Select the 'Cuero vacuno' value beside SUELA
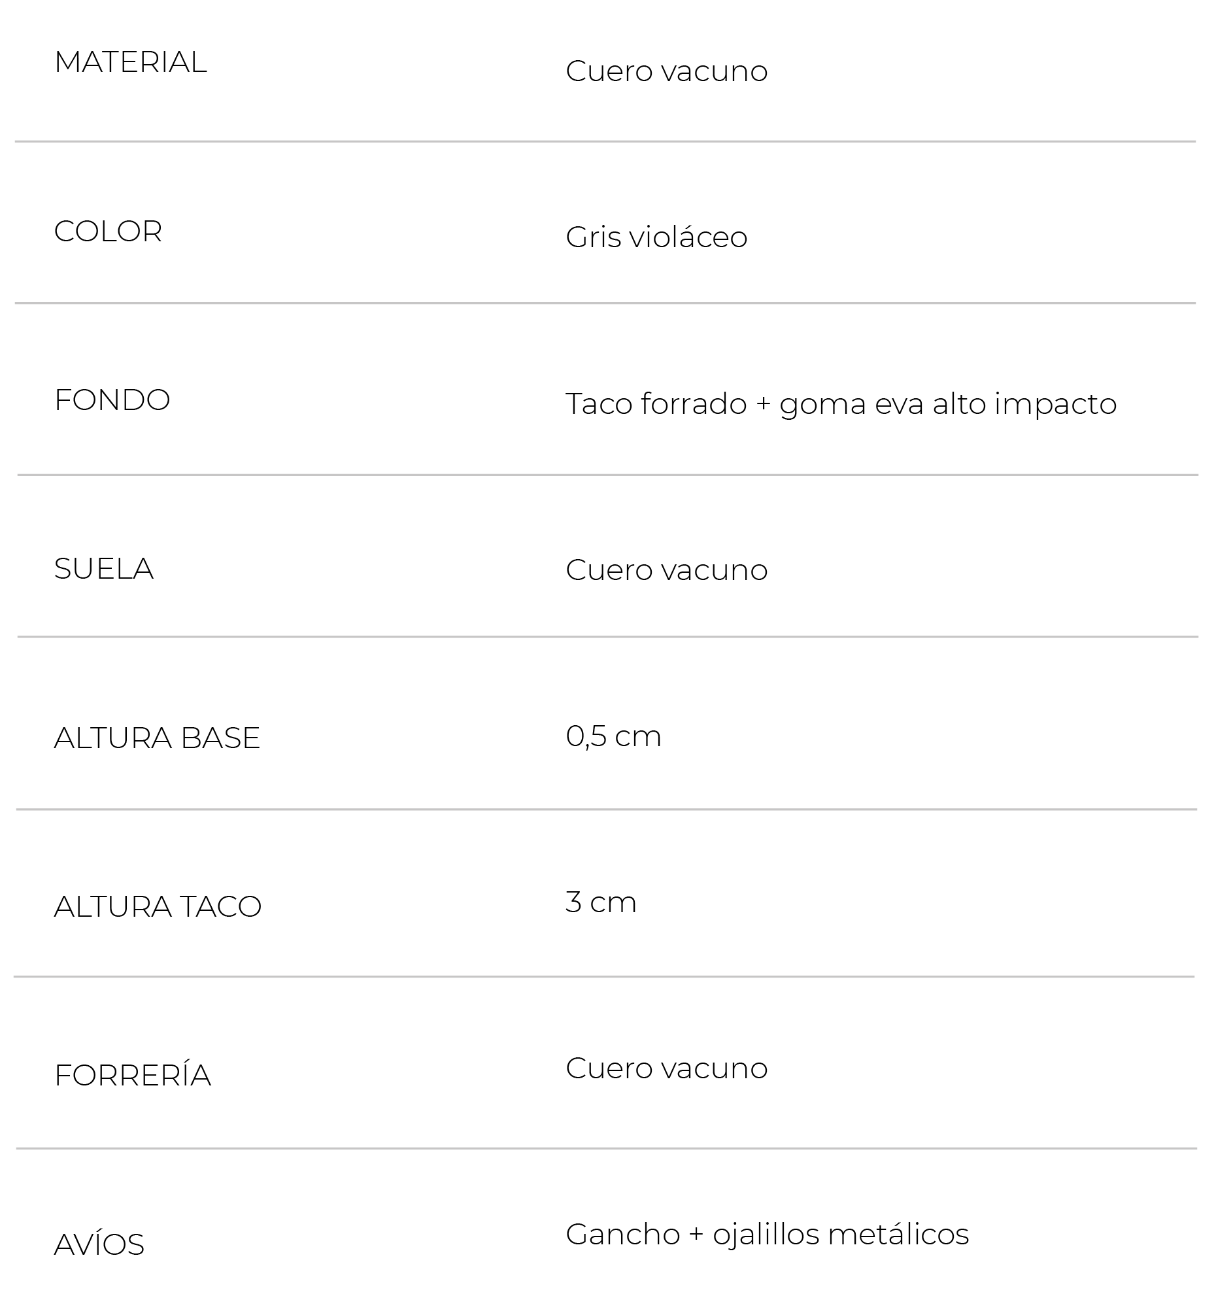The image size is (1216, 1296). (666, 570)
